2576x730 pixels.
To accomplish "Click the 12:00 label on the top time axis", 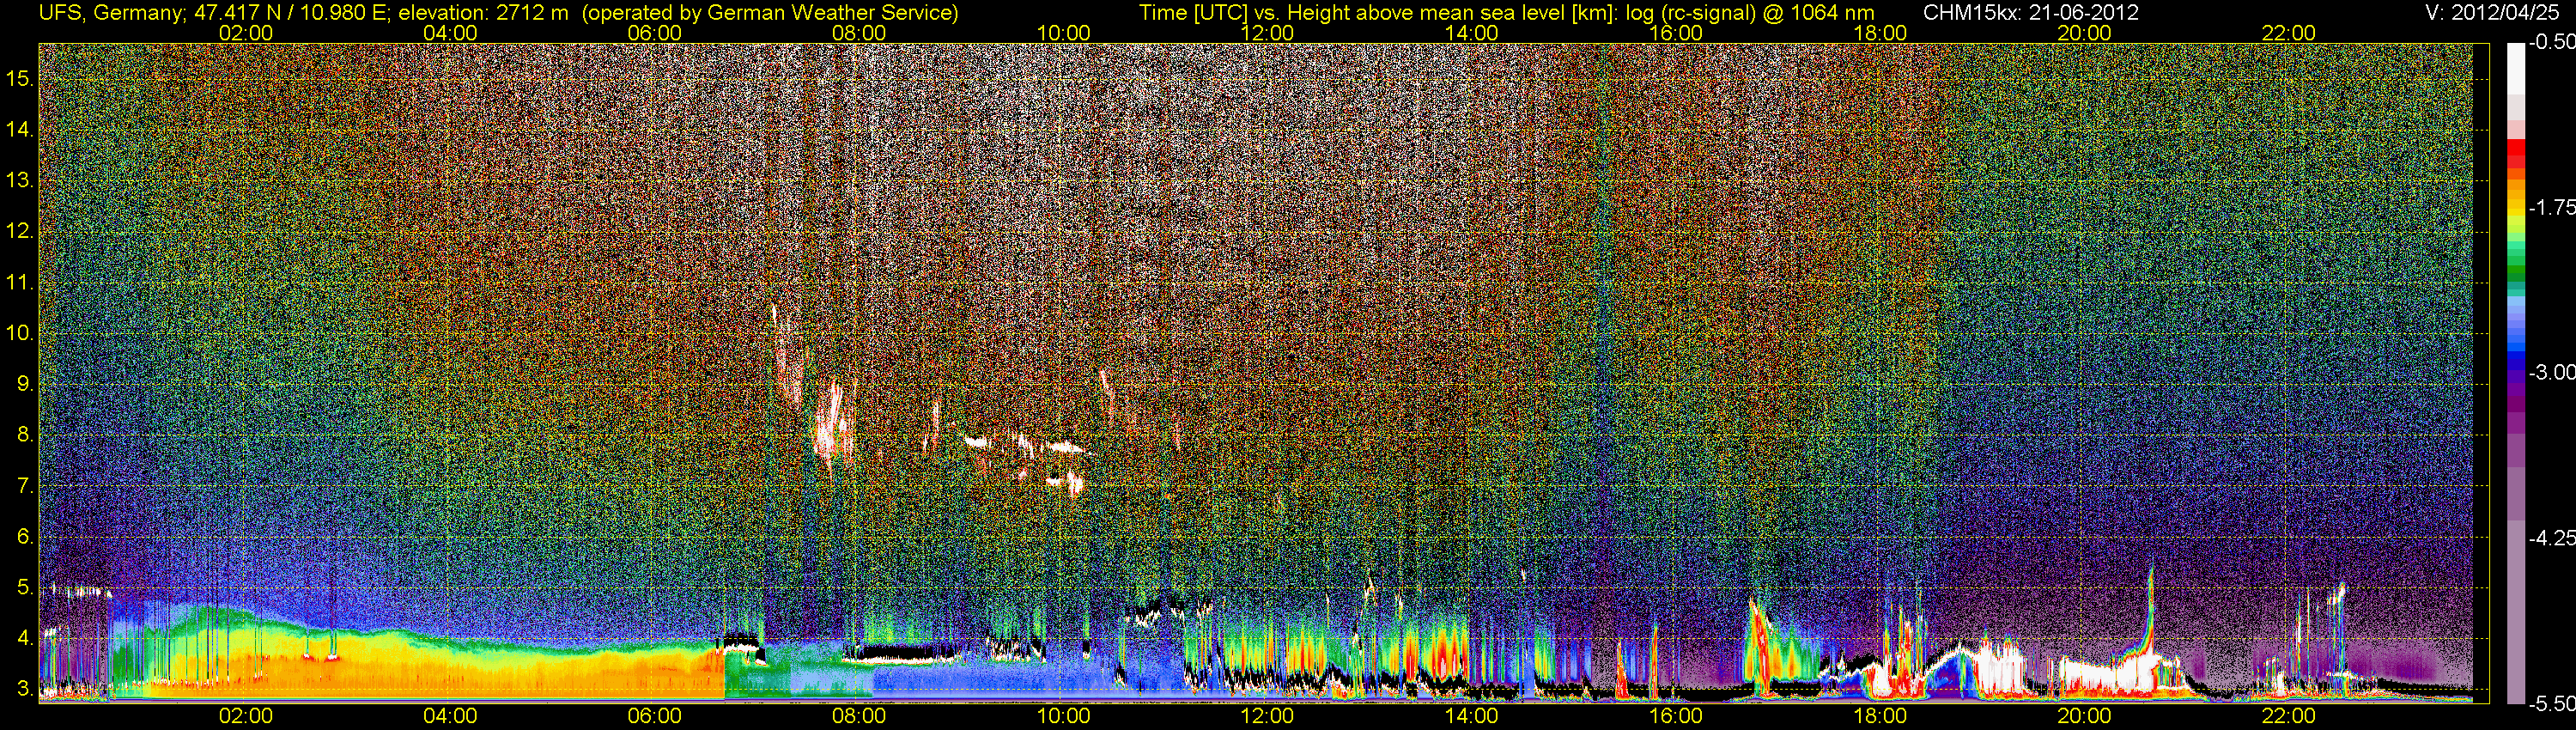I will [x=1267, y=33].
